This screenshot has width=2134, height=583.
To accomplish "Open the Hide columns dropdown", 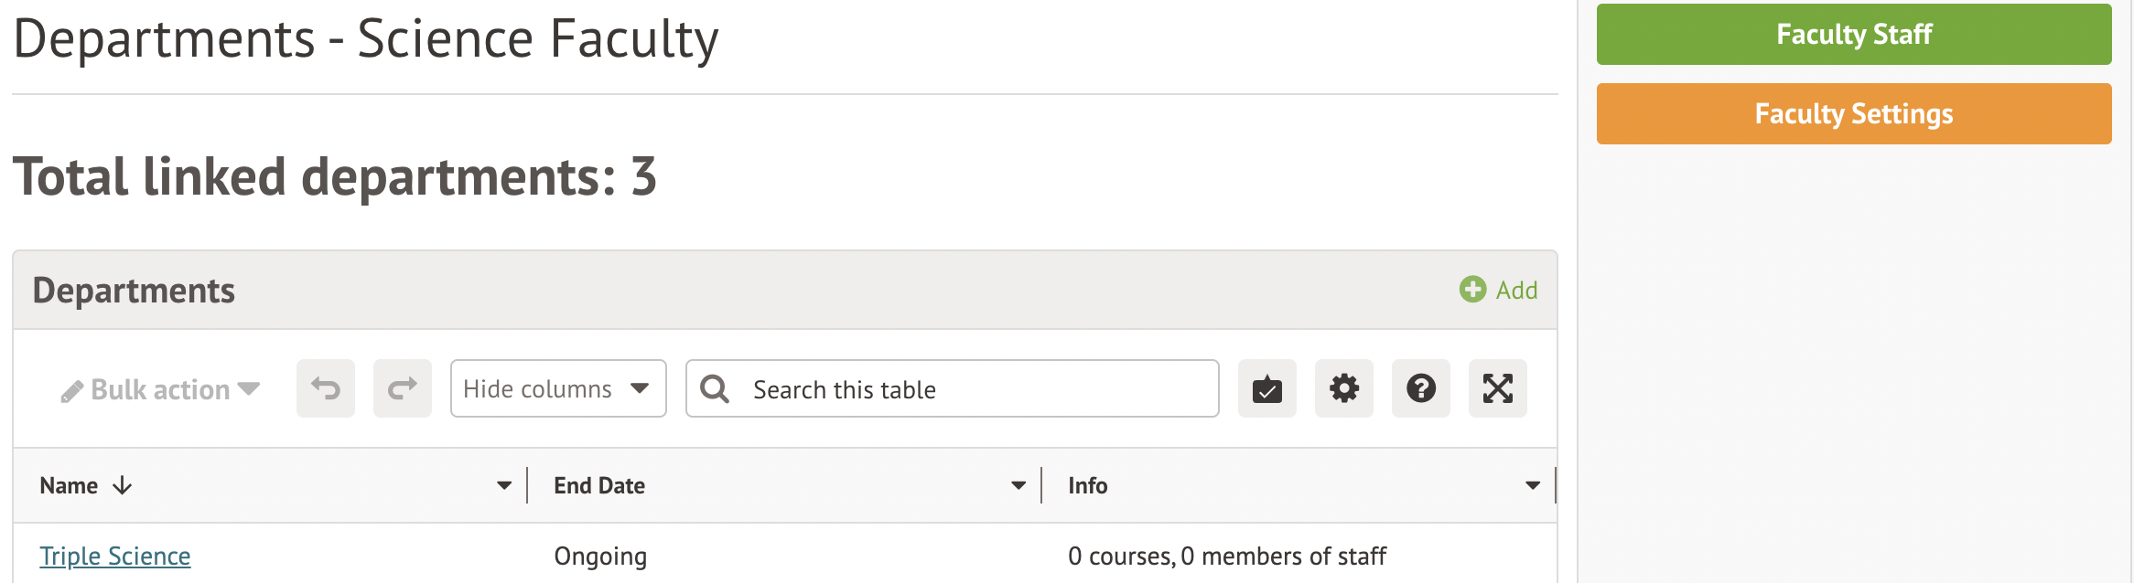I will click(x=557, y=389).
